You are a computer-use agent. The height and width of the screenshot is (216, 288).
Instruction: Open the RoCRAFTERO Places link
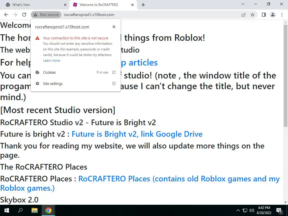[140, 183]
